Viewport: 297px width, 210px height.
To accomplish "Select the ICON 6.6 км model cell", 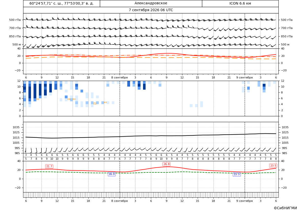I will [240, 3].
